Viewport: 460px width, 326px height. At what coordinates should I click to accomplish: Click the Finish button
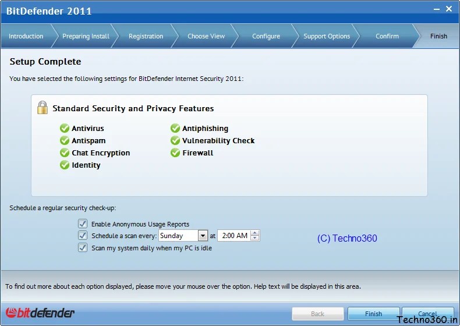[x=373, y=314]
